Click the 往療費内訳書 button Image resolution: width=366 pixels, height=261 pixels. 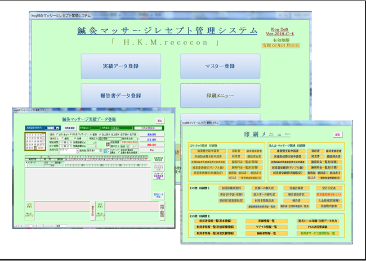(x=329, y=206)
